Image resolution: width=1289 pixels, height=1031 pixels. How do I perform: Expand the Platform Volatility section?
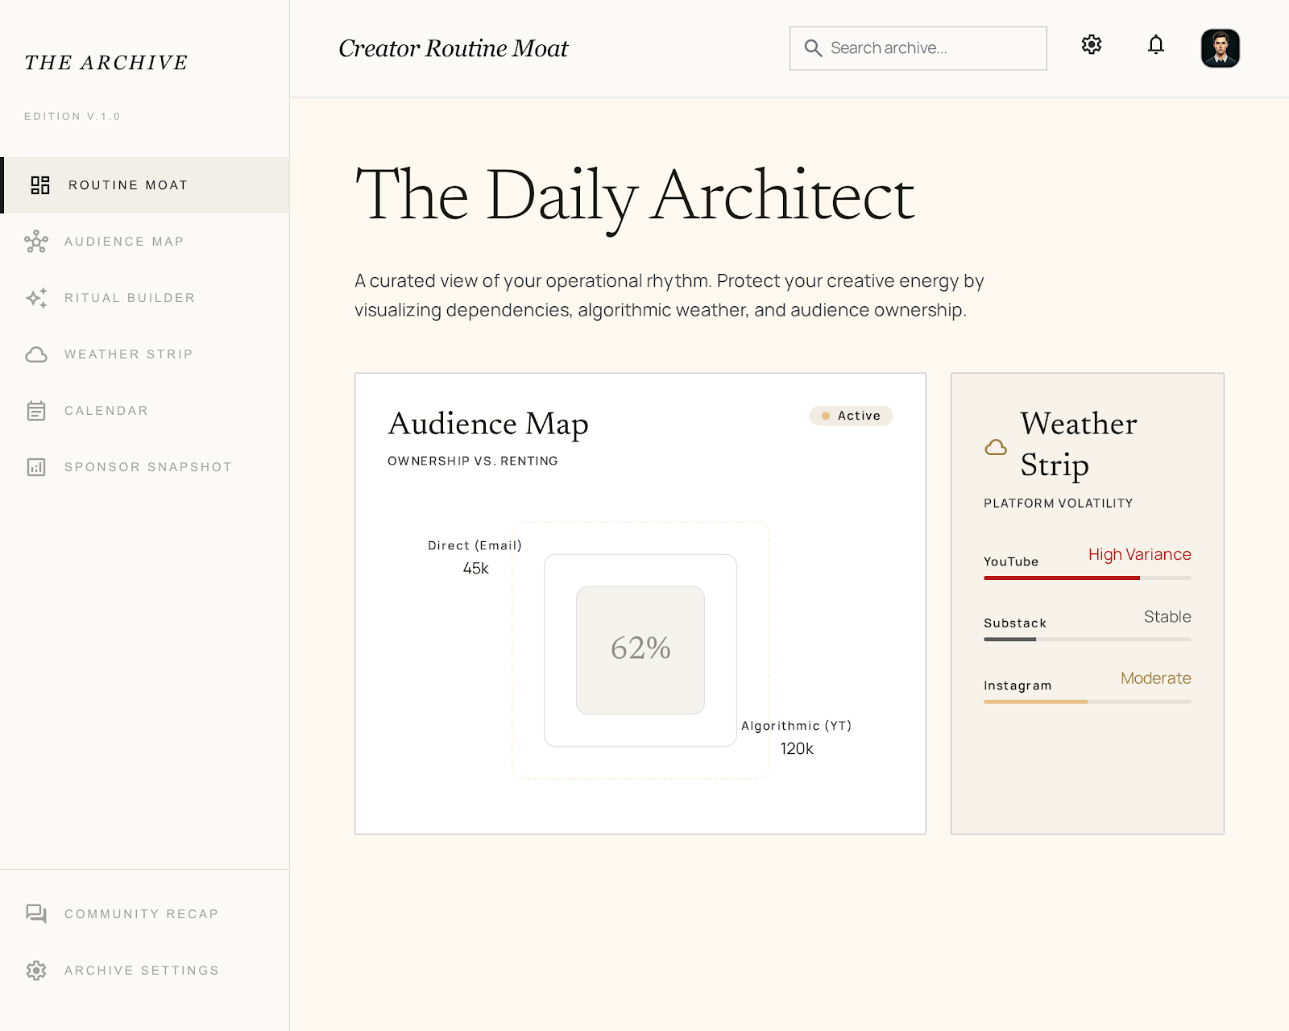point(1058,503)
